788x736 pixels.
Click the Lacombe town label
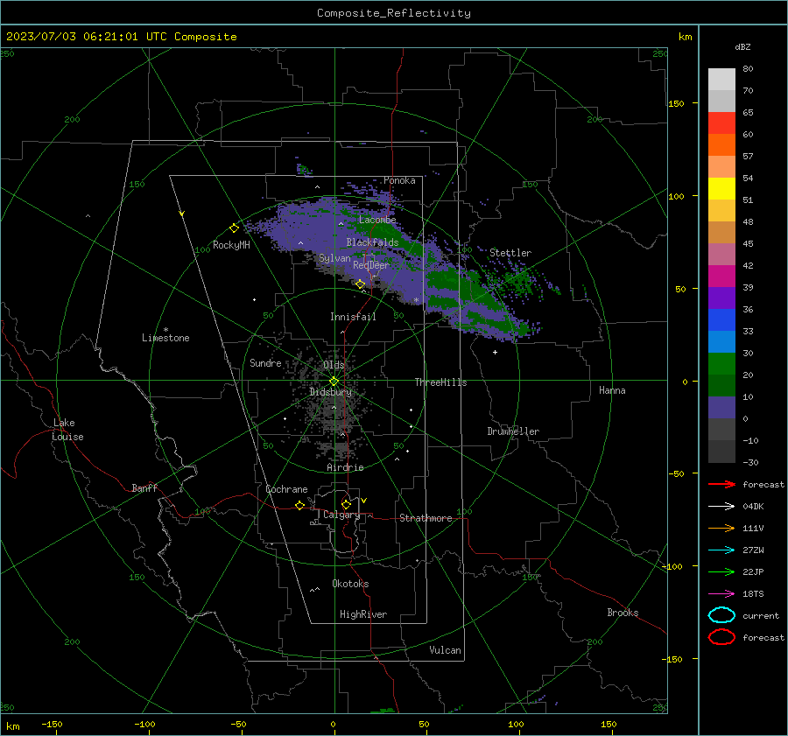(x=377, y=220)
